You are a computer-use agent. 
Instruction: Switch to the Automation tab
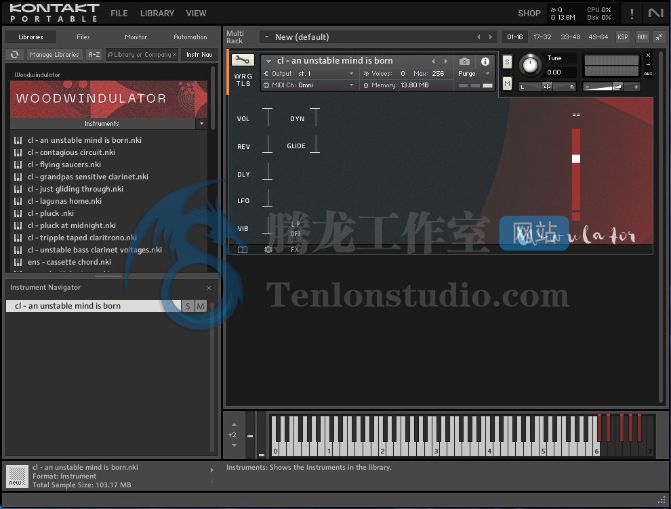[190, 37]
